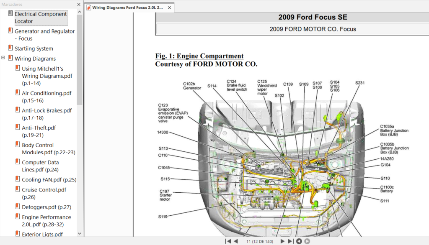Click the C124 Brake fluid level switch label

coord(237,85)
